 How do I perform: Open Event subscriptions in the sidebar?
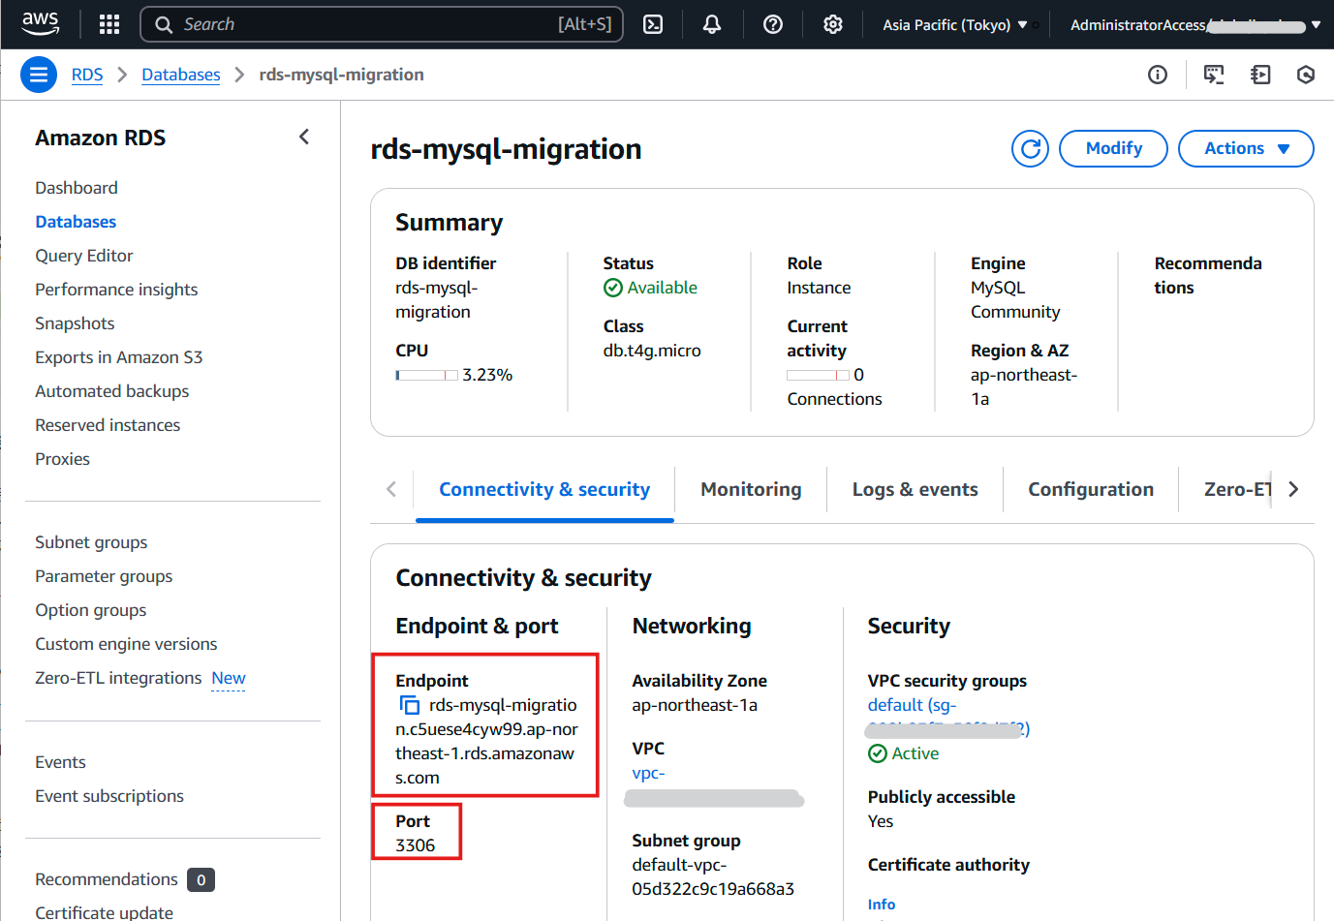109,796
